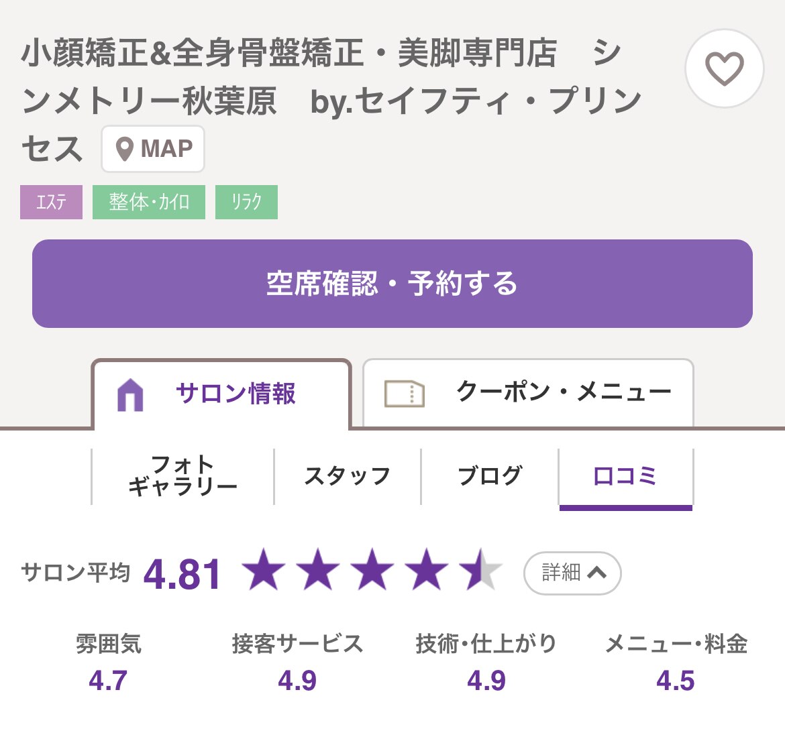Open the 口コミ reviews tab

[x=625, y=476]
